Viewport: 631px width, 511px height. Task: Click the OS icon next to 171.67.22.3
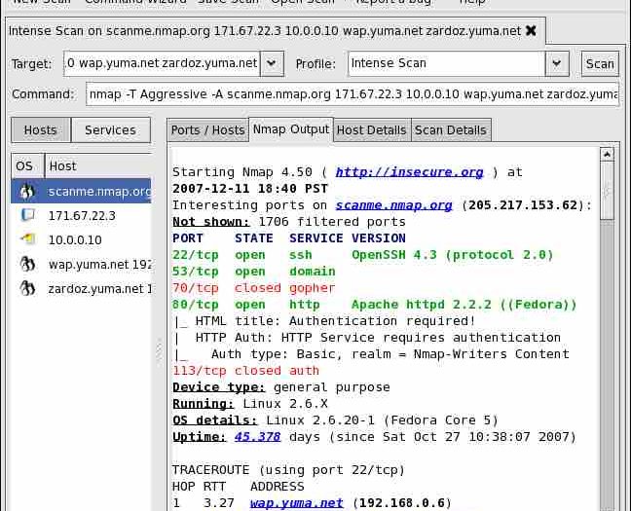pyautogui.click(x=27, y=215)
